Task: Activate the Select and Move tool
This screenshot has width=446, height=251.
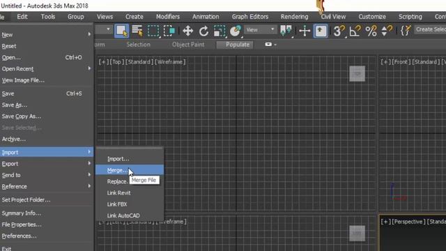Action: tap(188, 31)
